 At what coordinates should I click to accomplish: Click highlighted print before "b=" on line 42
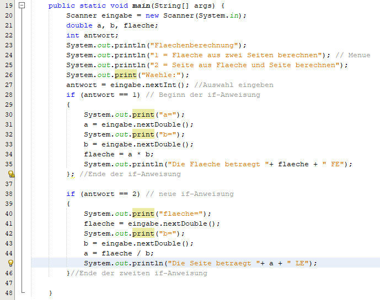[x=143, y=233]
